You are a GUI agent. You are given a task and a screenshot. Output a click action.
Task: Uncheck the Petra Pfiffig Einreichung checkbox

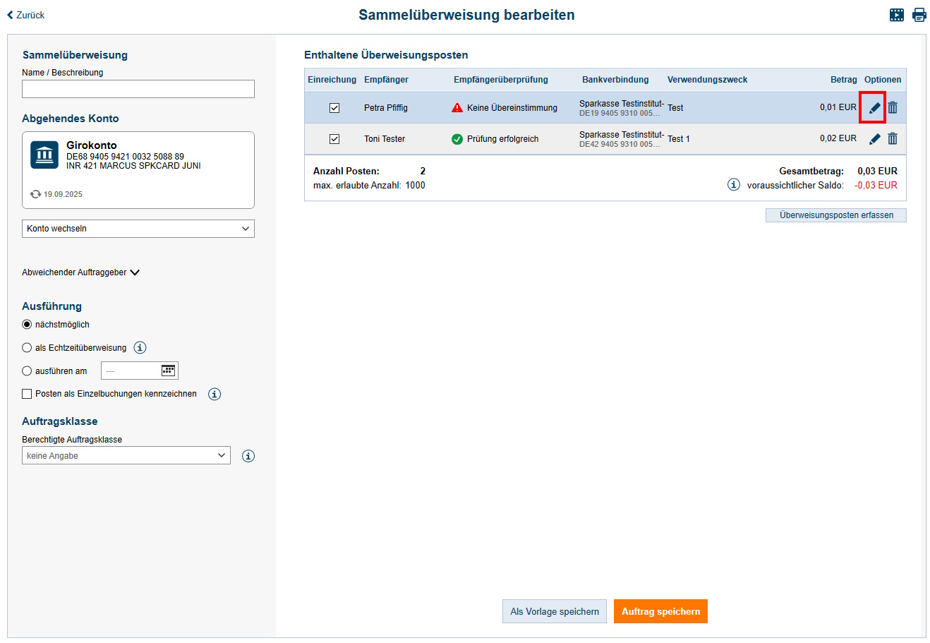coord(334,107)
